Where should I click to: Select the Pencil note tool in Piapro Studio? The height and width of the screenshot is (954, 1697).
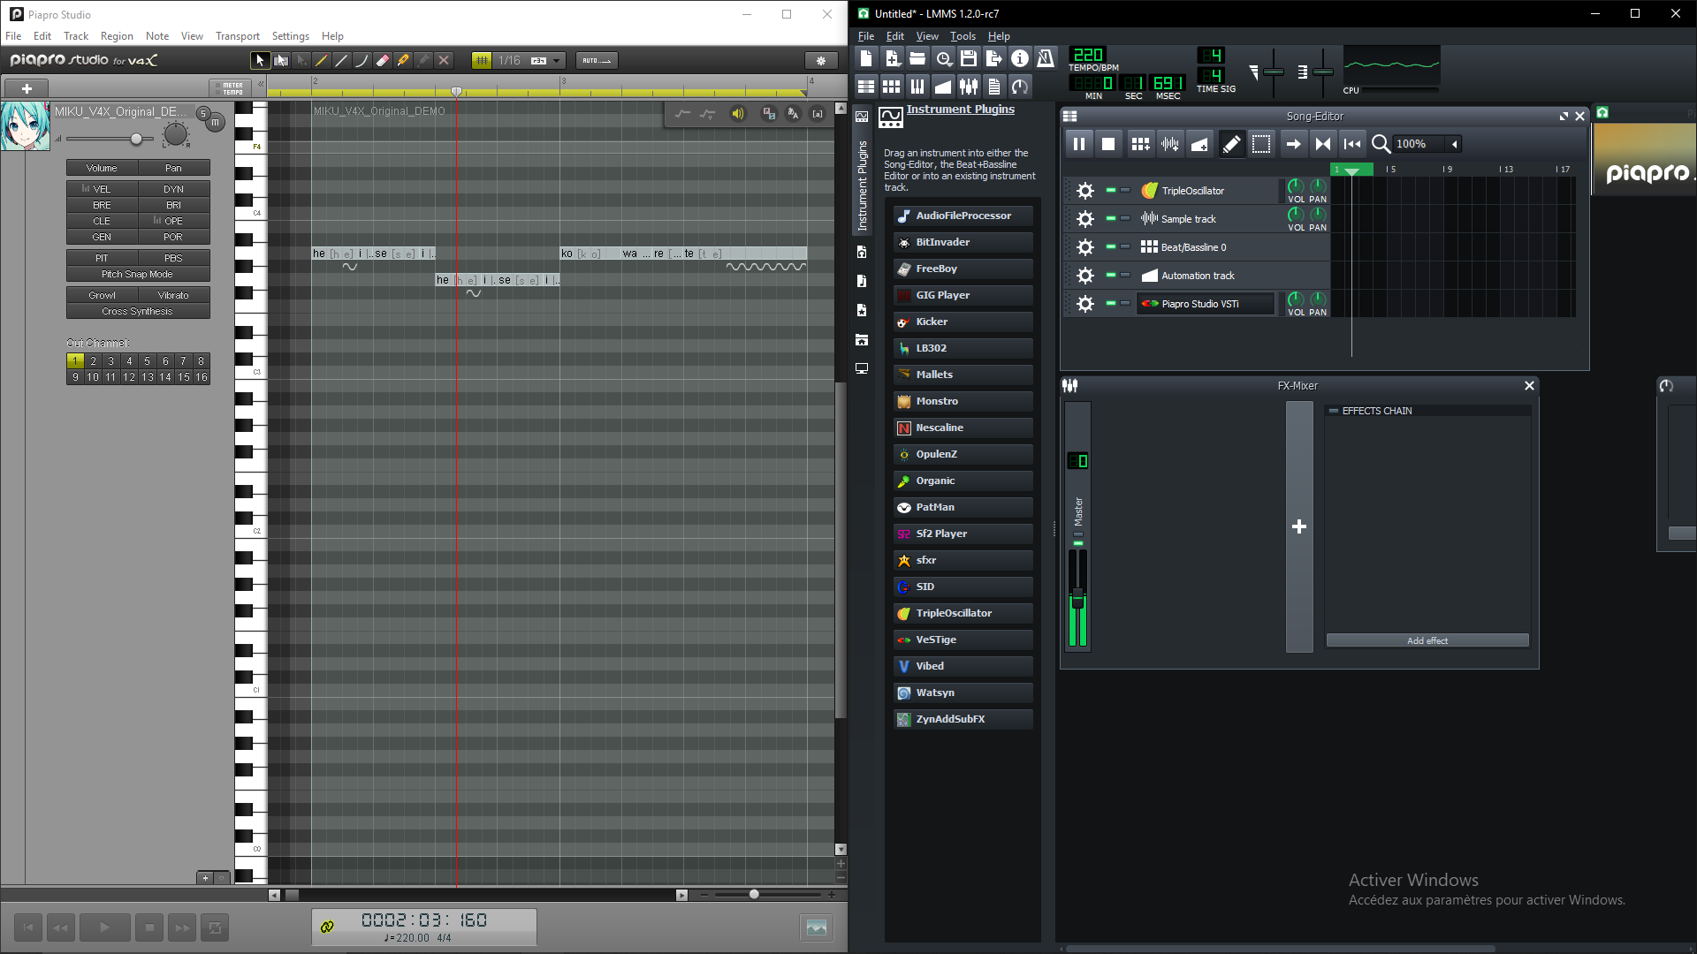coord(322,60)
